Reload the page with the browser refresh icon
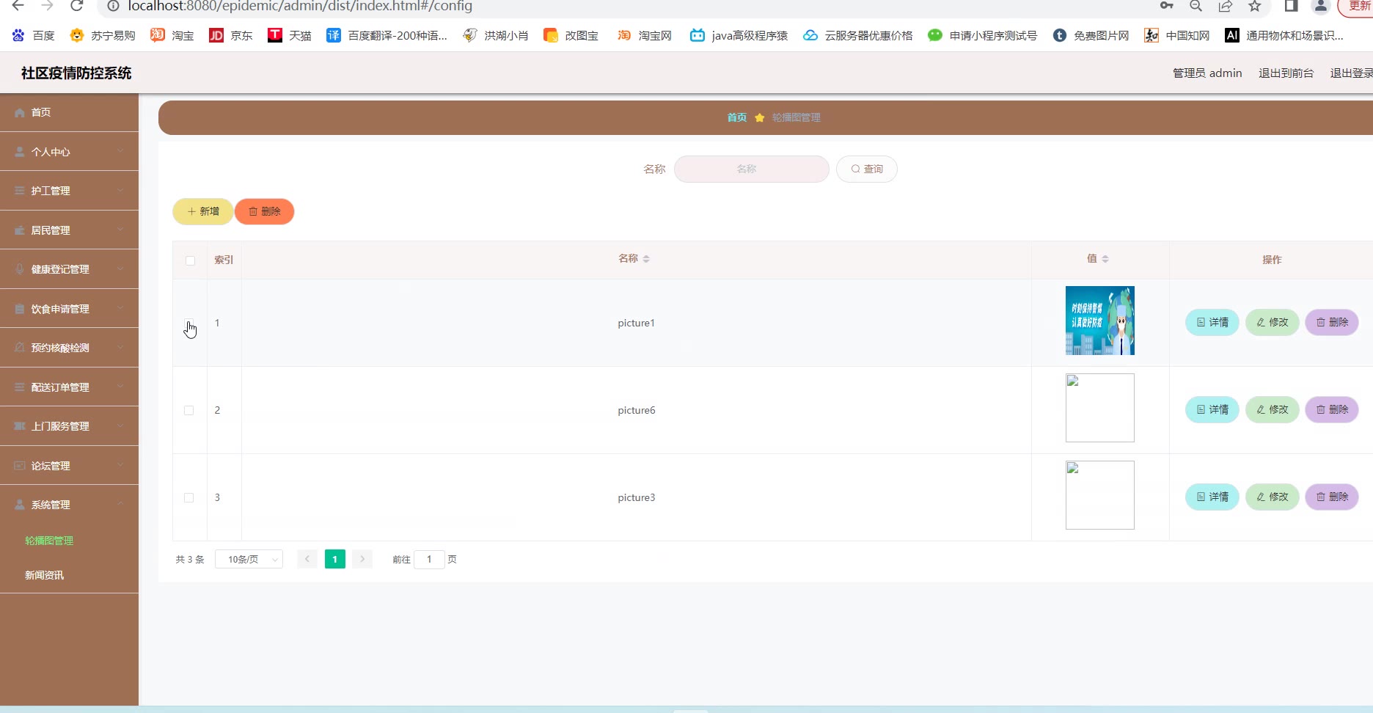Viewport: 1373px width, 713px height. pyautogui.click(x=76, y=6)
